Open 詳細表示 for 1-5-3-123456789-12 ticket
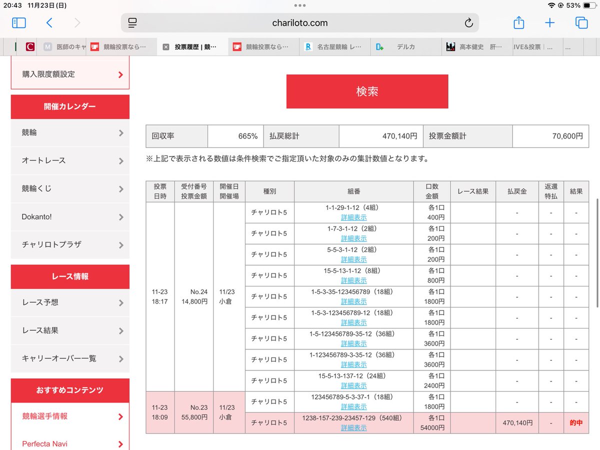The height and width of the screenshot is (450, 600). 354,322
